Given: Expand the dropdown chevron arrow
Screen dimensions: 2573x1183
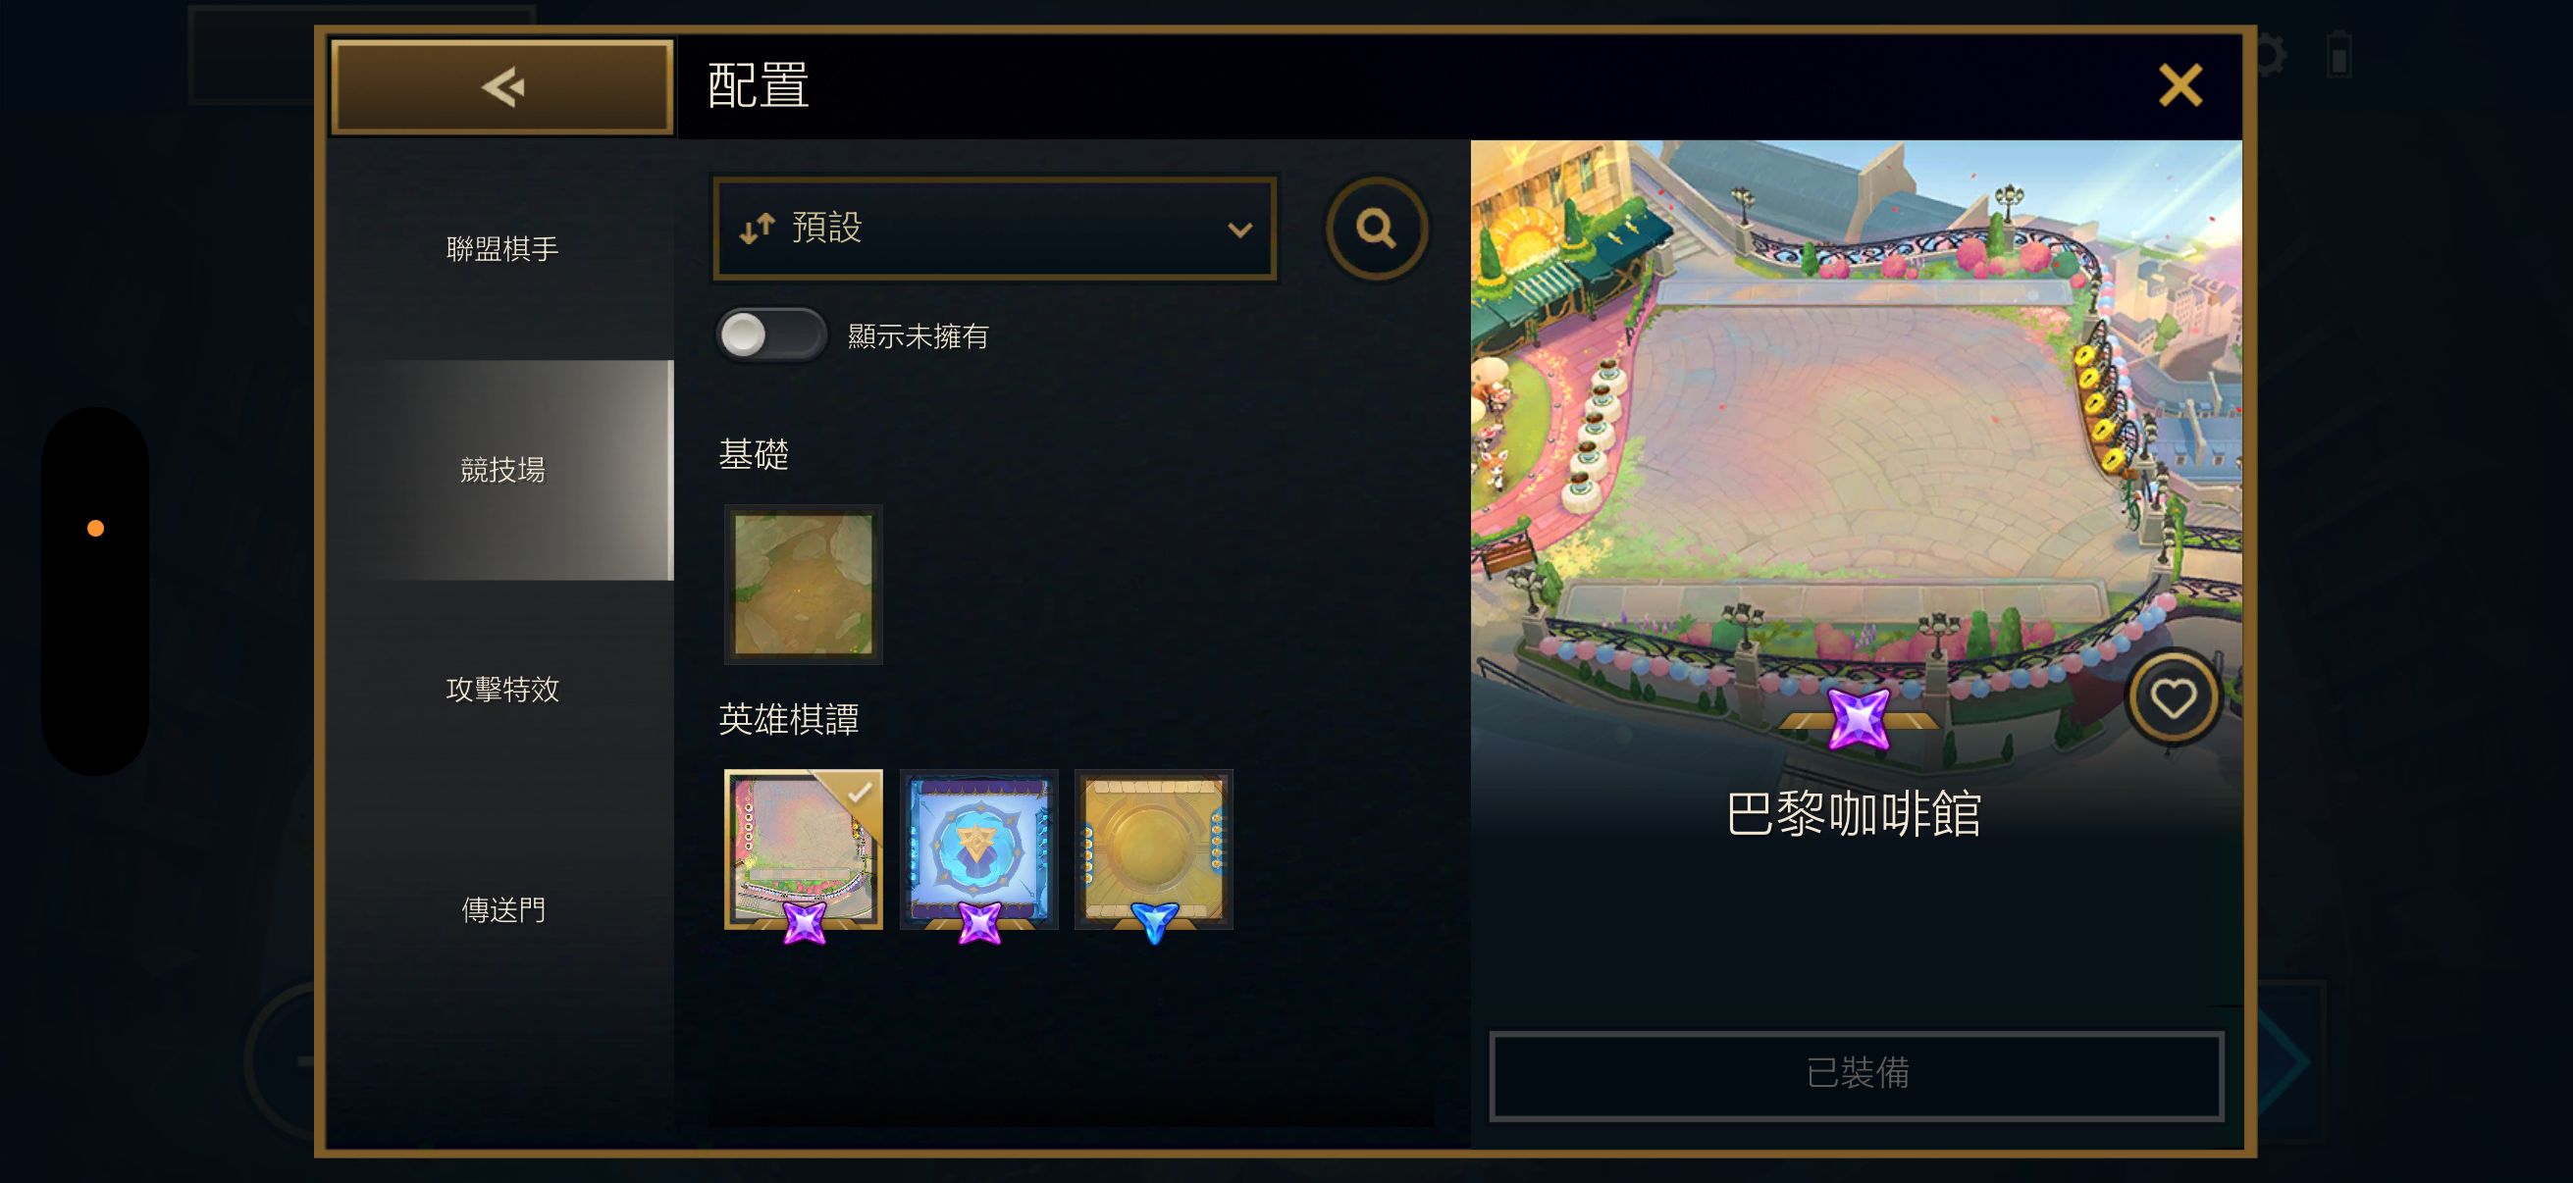Looking at the screenshot, I should [x=1239, y=230].
